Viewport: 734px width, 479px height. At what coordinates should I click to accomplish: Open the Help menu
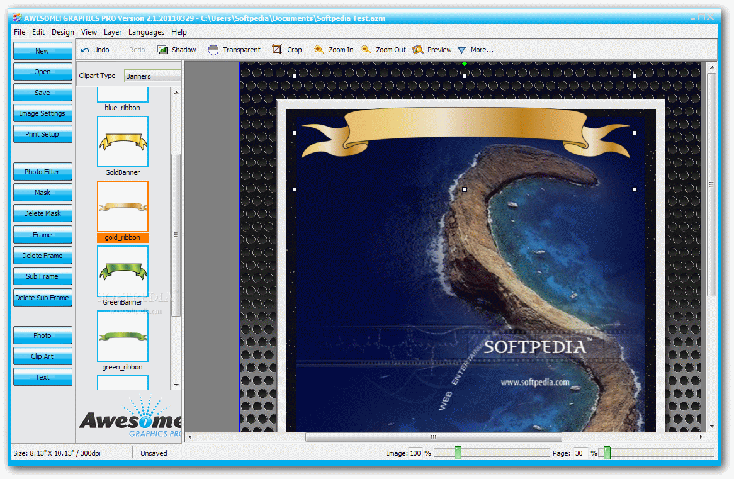(x=179, y=32)
